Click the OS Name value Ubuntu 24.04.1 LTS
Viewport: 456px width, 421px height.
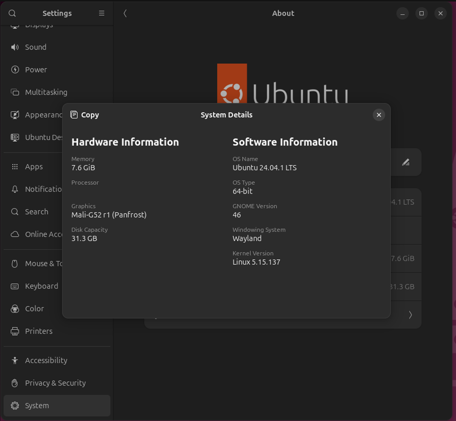tap(264, 168)
